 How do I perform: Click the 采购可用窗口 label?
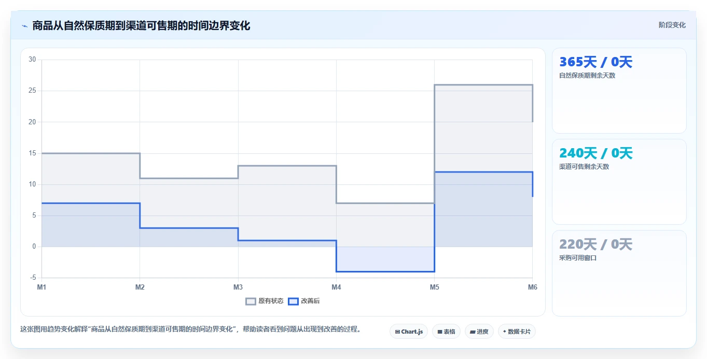coord(578,258)
